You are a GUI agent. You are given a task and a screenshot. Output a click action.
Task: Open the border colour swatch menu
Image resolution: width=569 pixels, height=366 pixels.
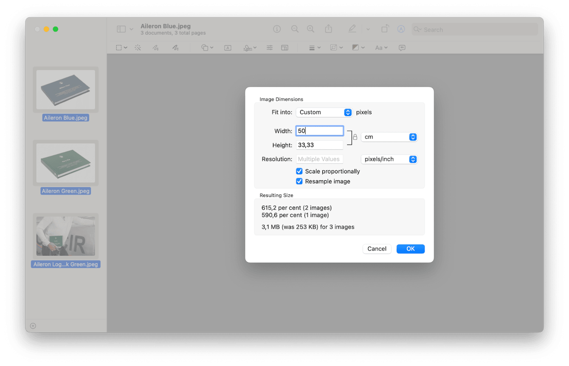(359, 48)
